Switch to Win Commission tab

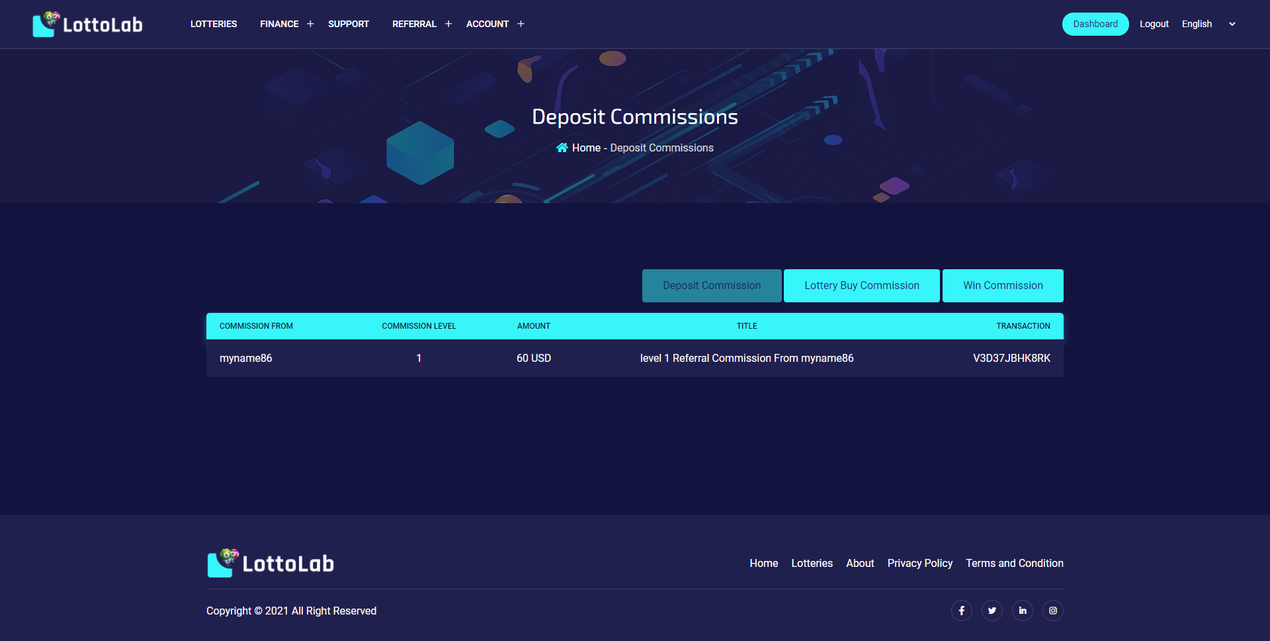(x=1002, y=286)
